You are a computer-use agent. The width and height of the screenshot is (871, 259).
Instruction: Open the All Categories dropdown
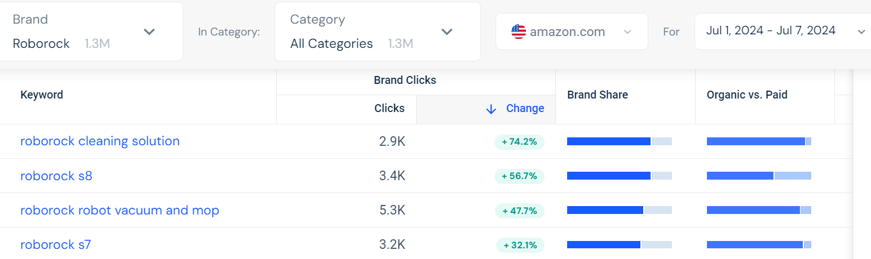446,32
